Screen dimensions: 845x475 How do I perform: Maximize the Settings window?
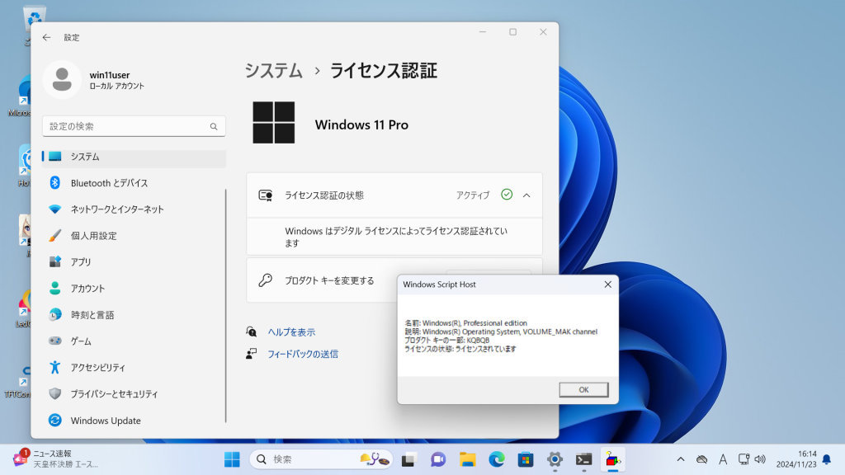click(x=513, y=32)
